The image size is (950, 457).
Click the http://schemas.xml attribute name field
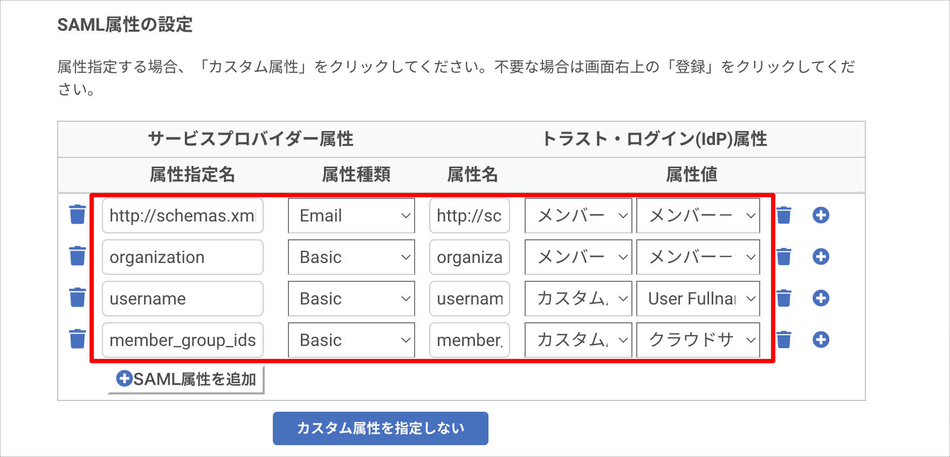click(x=183, y=216)
